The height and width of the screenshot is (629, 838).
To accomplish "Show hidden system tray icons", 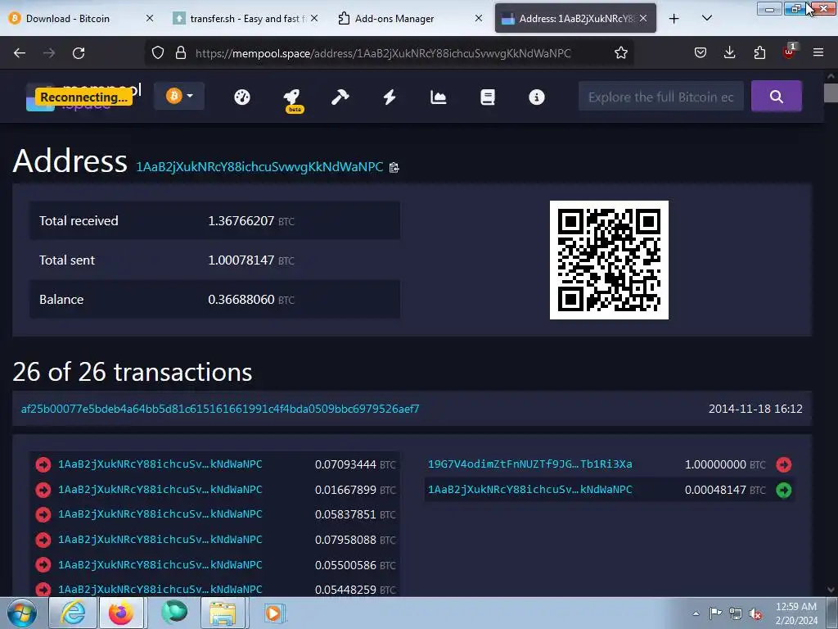I will 696,614.
